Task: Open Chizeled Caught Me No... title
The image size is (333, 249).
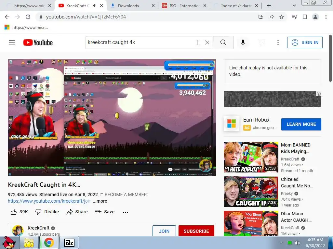Action: [x=297, y=183]
